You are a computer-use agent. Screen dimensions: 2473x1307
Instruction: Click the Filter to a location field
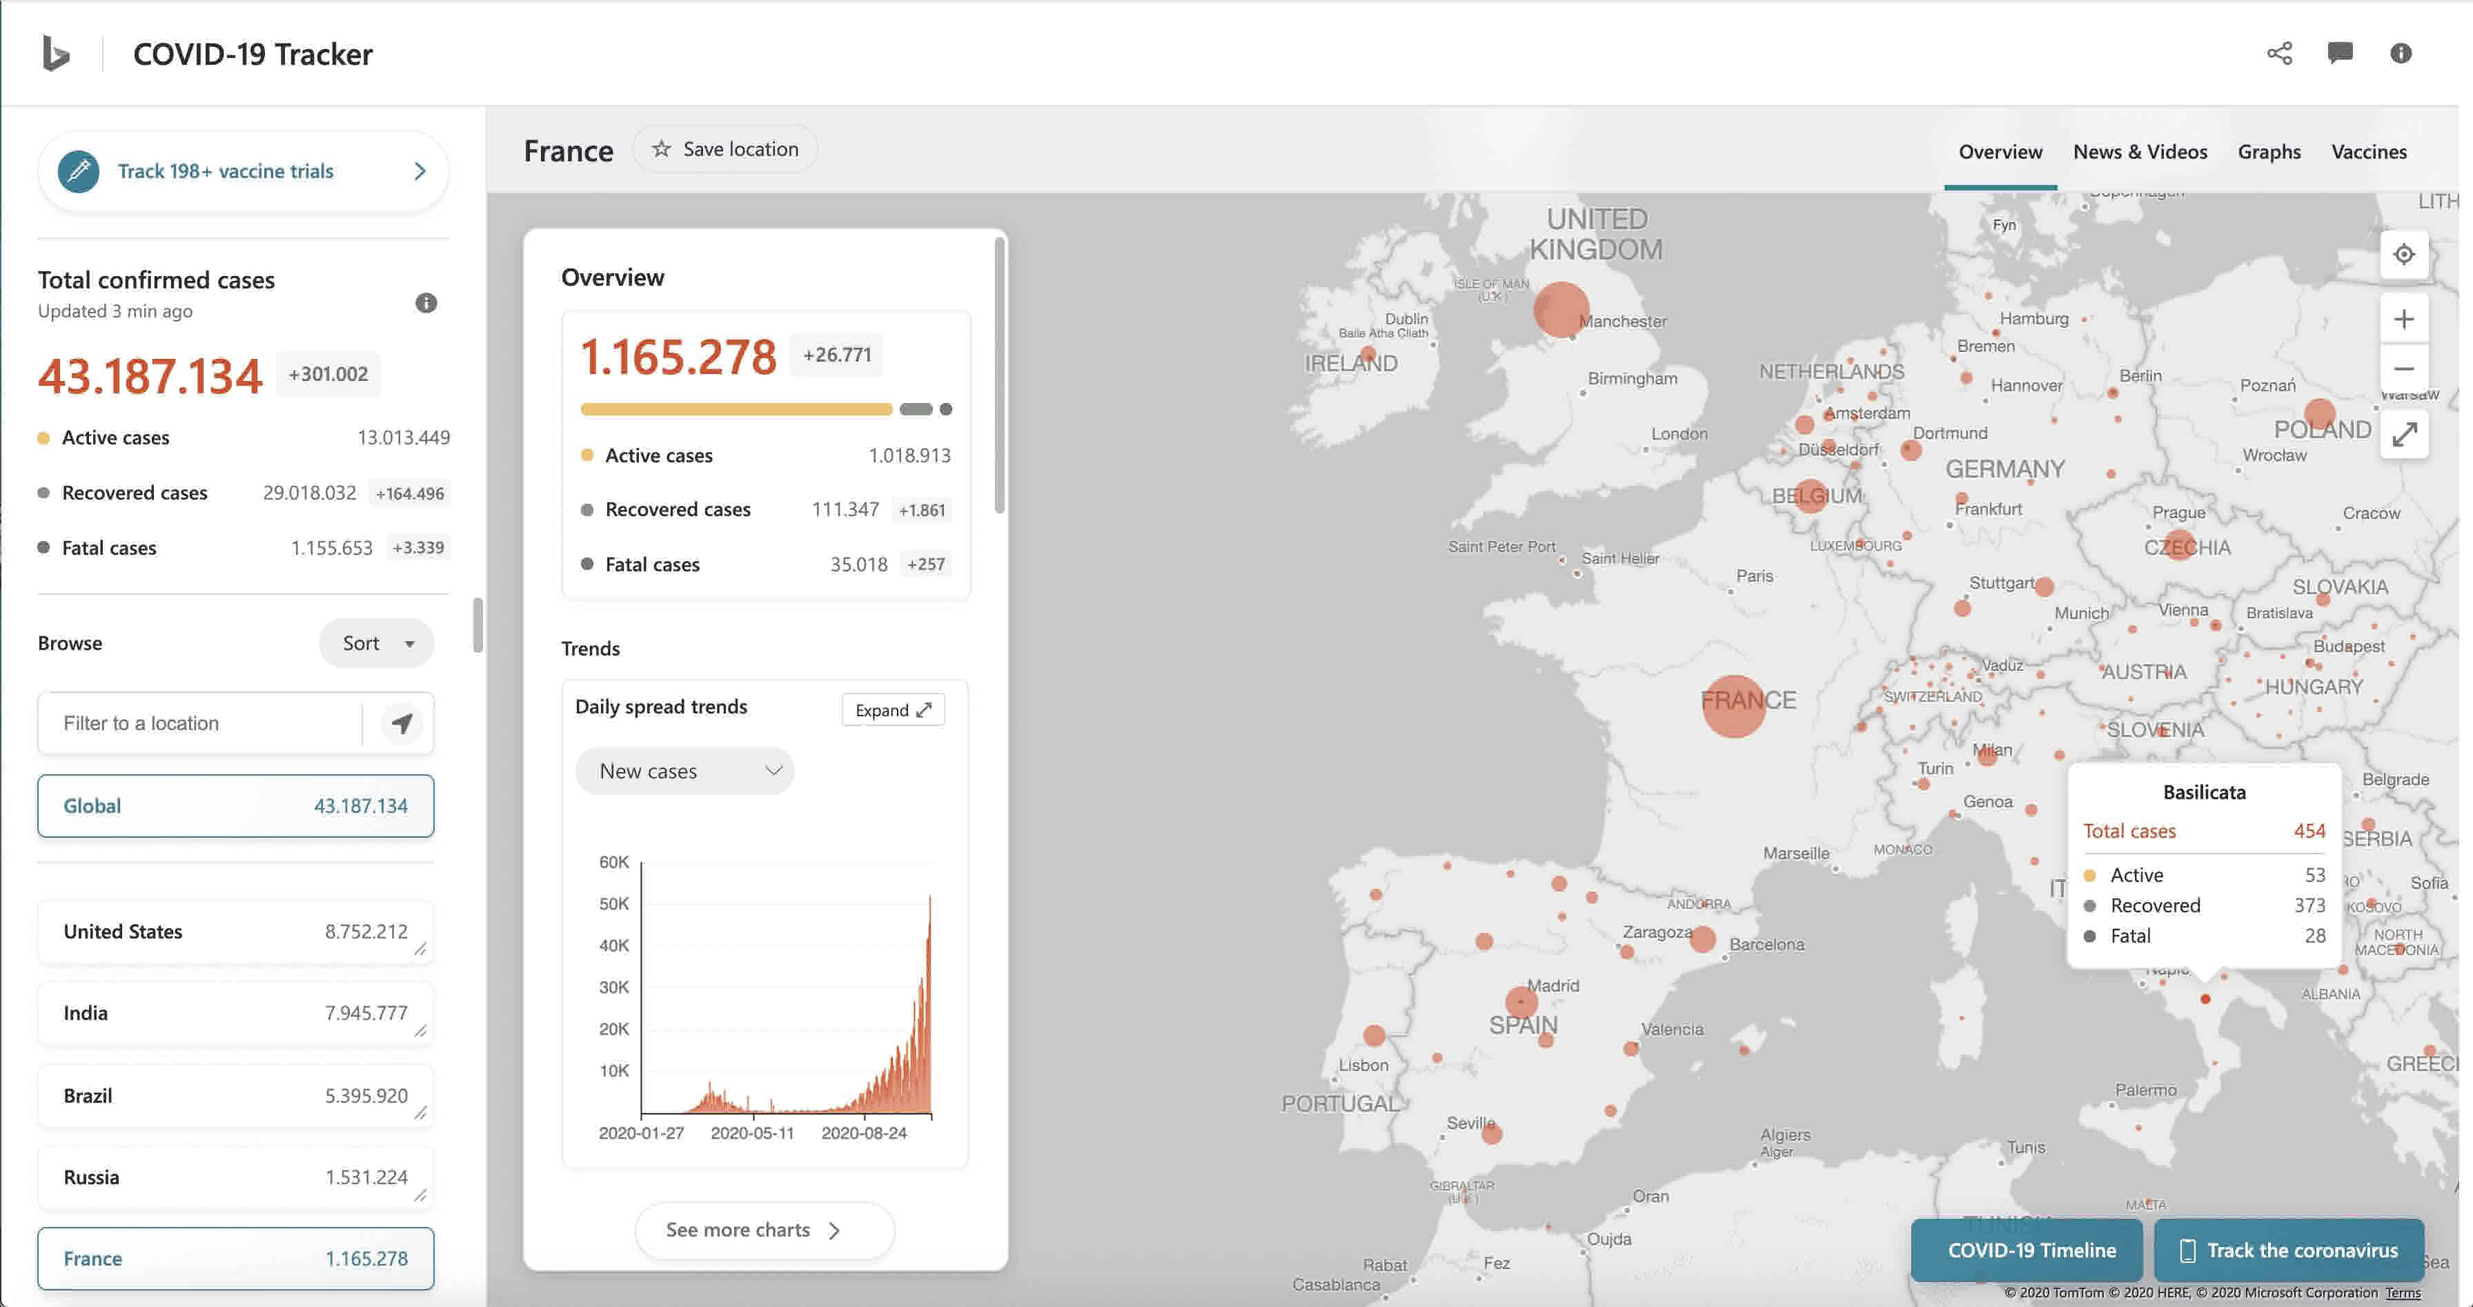(x=199, y=723)
